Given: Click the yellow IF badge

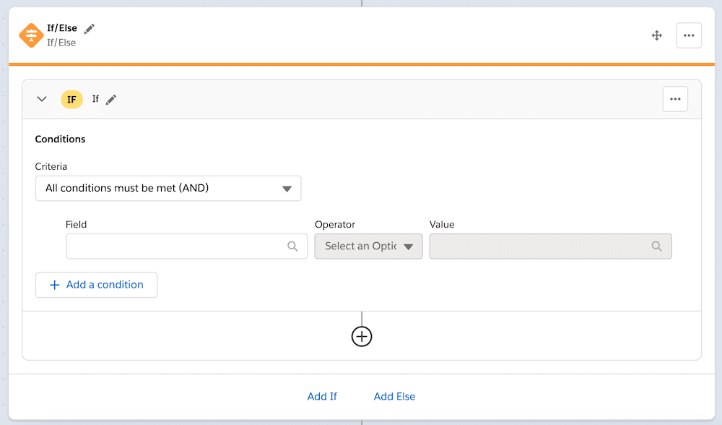Looking at the screenshot, I should (71, 100).
